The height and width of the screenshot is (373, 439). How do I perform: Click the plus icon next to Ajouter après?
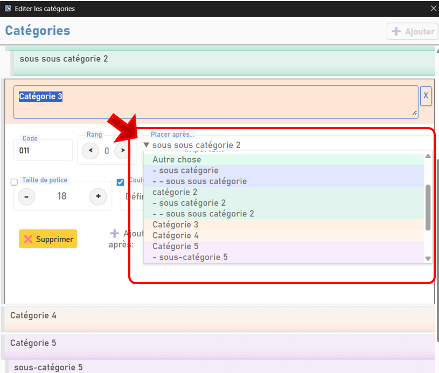coord(114,233)
